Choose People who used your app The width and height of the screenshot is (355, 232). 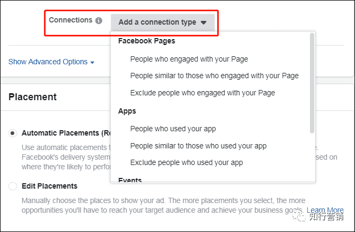(x=173, y=129)
